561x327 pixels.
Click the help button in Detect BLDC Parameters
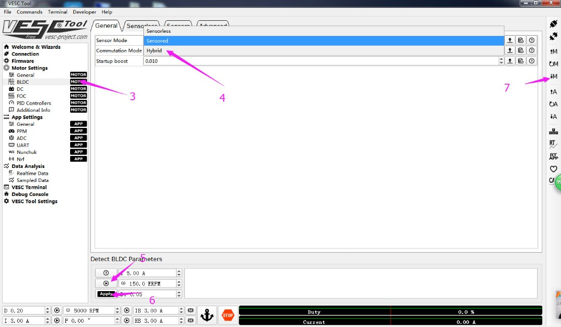(106, 273)
